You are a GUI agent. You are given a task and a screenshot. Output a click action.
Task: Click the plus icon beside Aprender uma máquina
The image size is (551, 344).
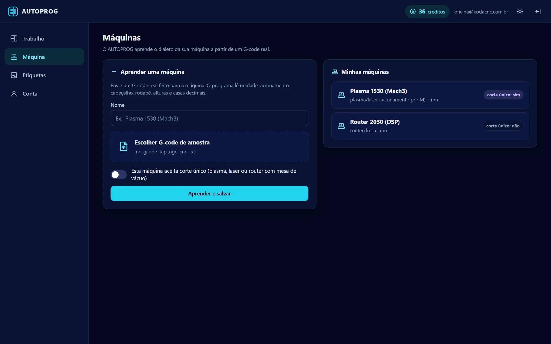[x=114, y=72]
